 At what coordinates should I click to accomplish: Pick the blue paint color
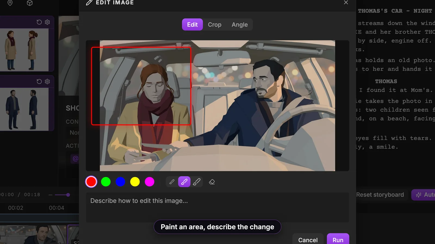(120, 182)
